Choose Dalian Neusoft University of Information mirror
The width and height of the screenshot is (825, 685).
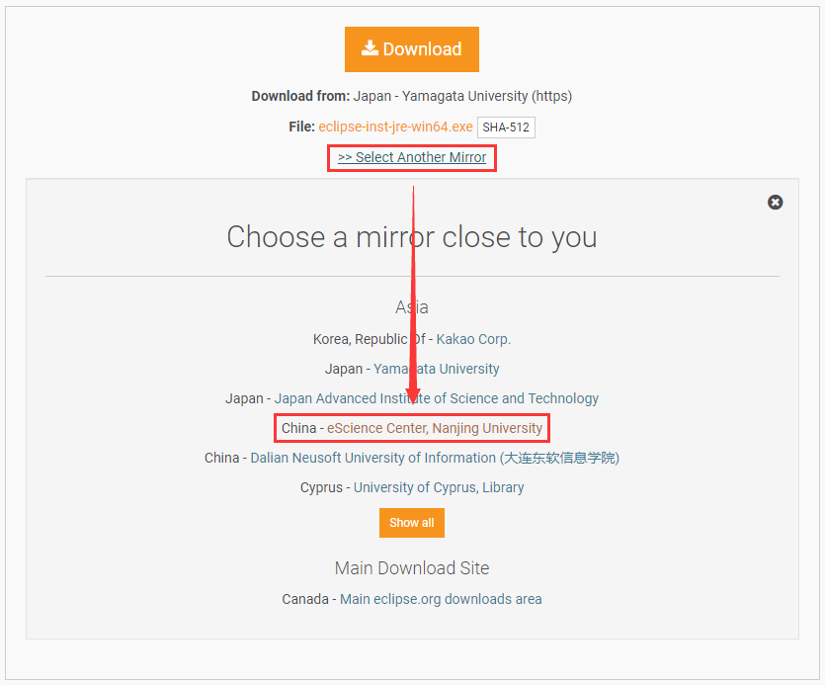click(x=372, y=458)
